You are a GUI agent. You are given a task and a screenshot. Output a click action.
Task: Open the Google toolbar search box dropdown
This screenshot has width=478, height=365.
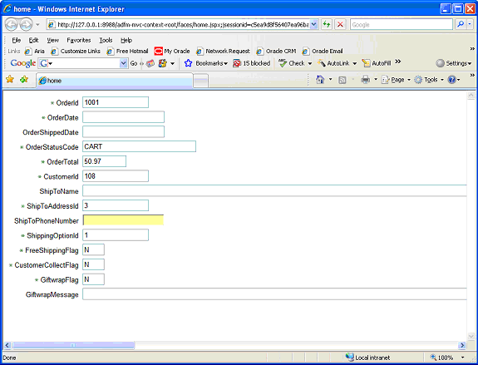click(123, 63)
